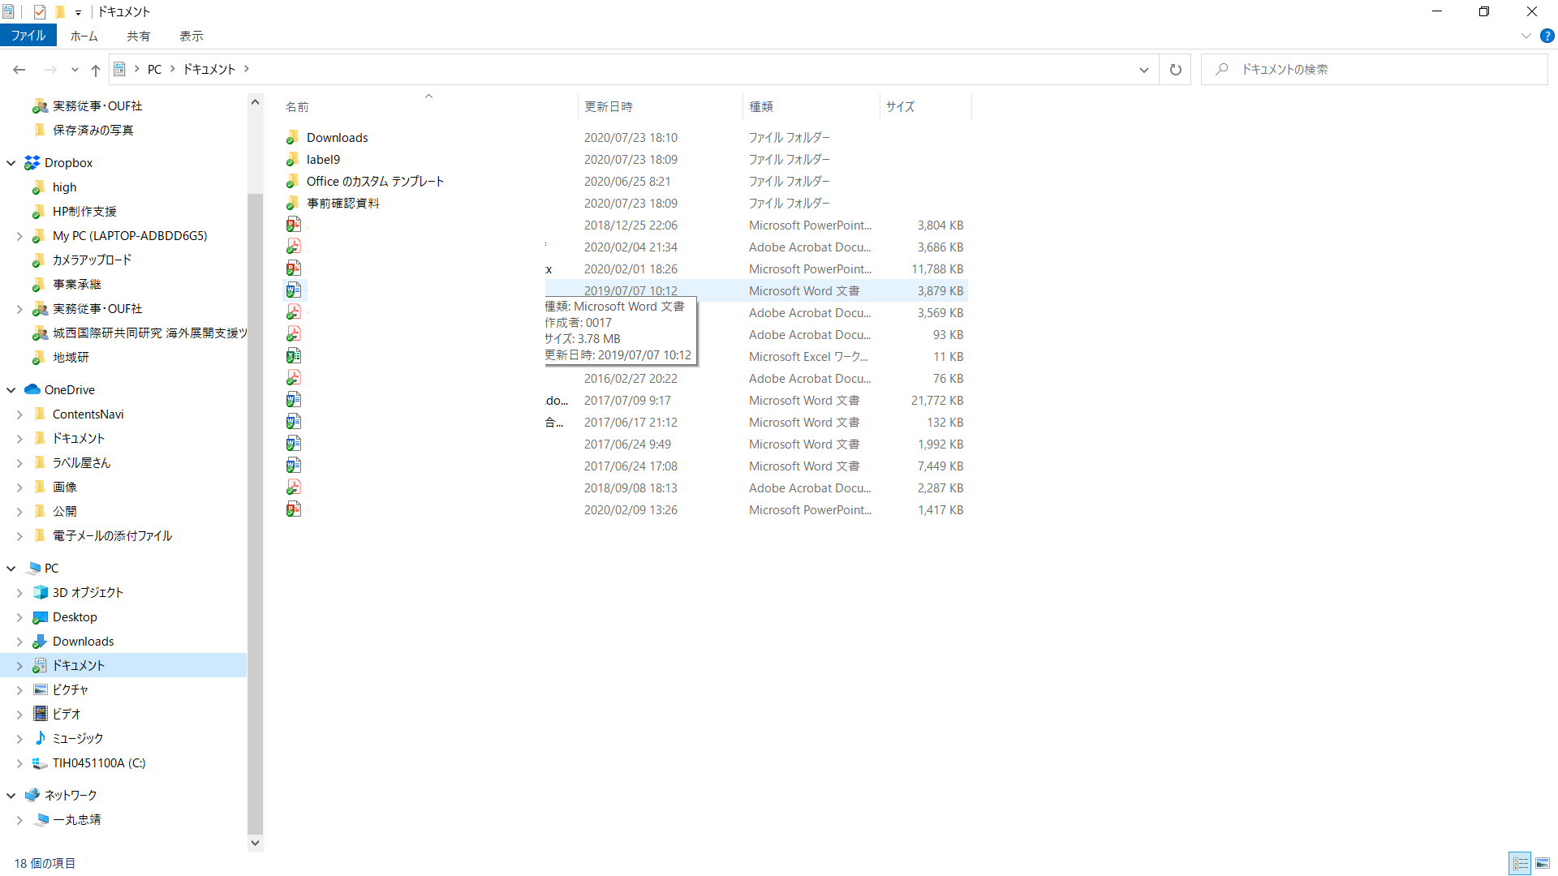This screenshot has width=1558, height=876.
Task: Toggle the Dropbox tree item open
Action: [x=12, y=162]
